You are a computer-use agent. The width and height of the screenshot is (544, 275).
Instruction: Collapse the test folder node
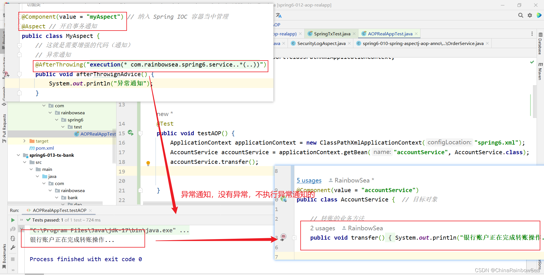coord(63,127)
